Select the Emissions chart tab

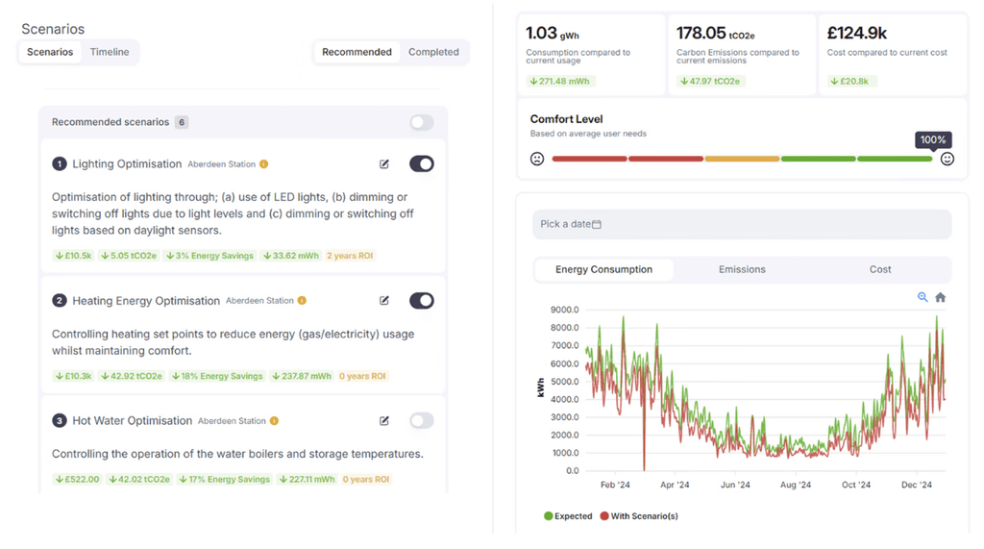coord(742,269)
